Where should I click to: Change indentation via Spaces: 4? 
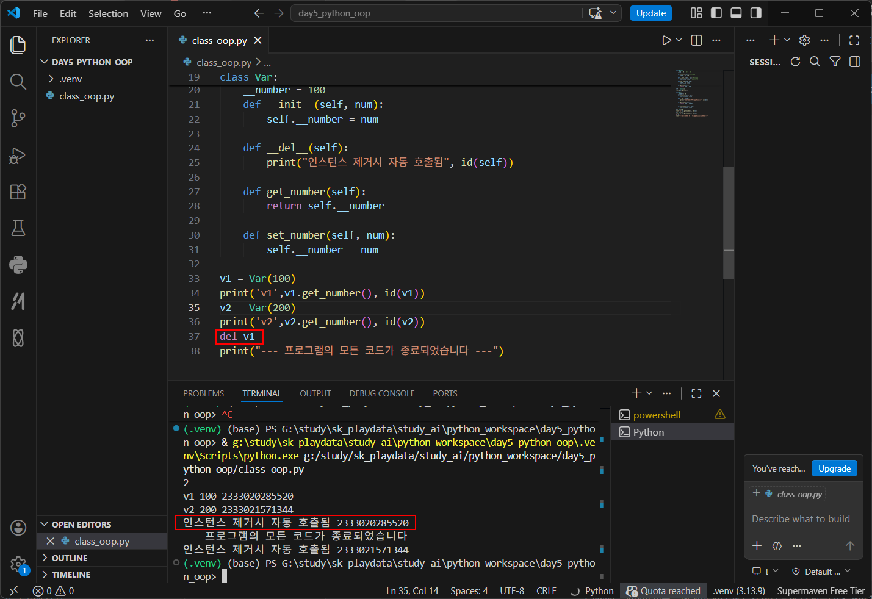coord(469,590)
